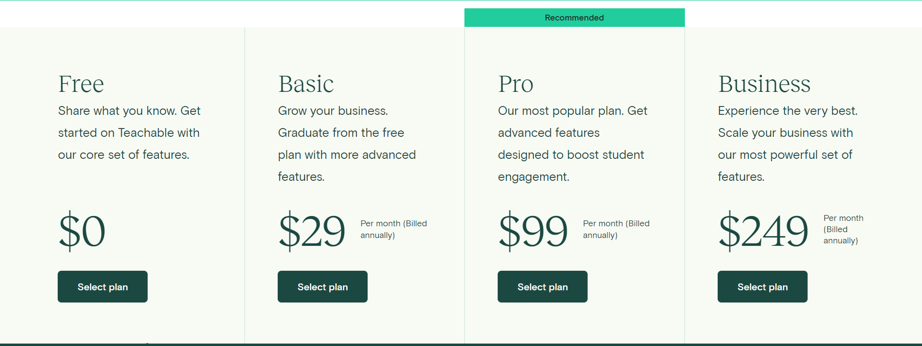
Task: Select the Basic plan title
Action: click(x=306, y=84)
